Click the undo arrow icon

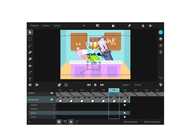coord(161,78)
